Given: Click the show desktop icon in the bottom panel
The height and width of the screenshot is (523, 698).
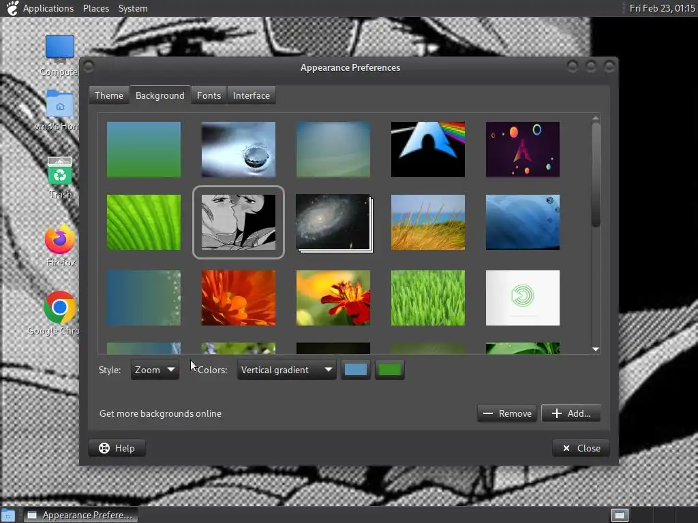Looking at the screenshot, I should (x=8, y=515).
